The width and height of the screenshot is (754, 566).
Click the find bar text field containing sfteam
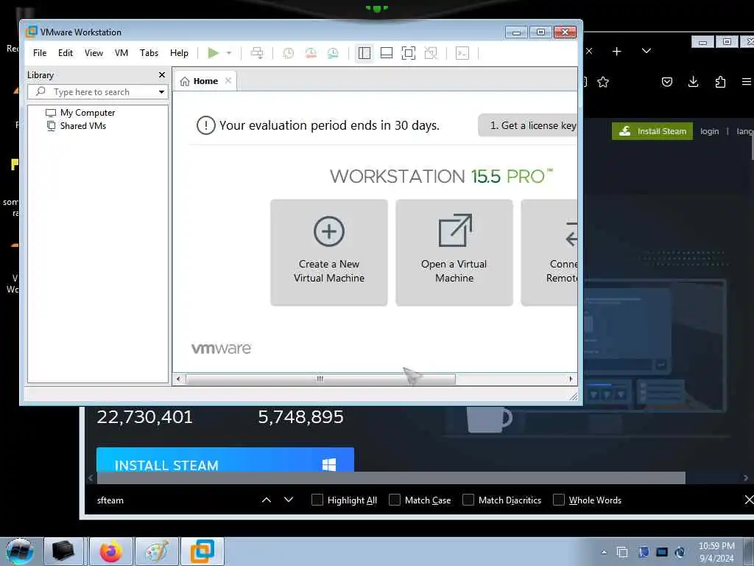click(x=174, y=500)
